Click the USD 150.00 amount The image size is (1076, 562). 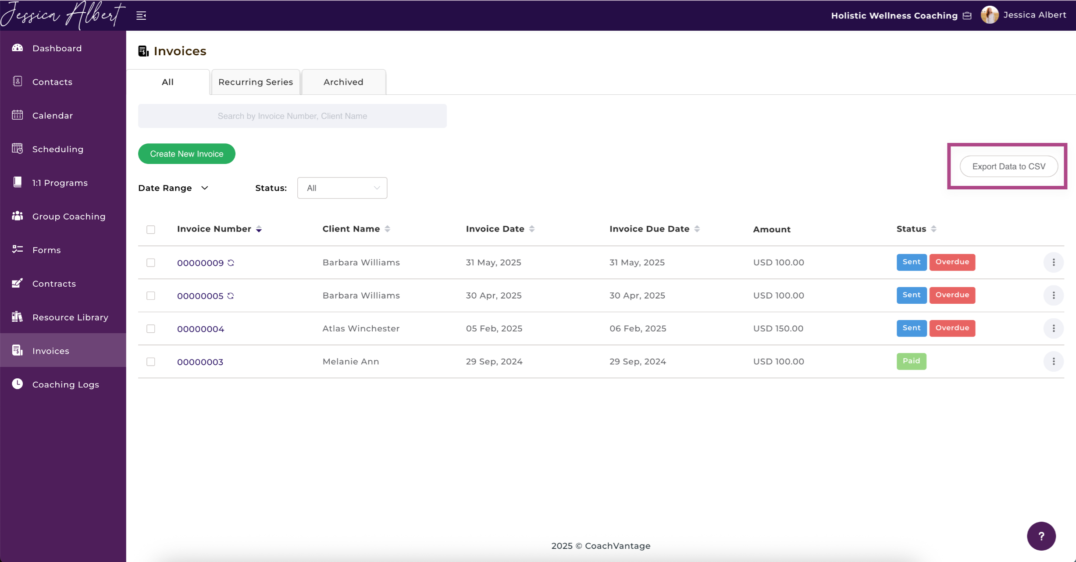pyautogui.click(x=778, y=328)
